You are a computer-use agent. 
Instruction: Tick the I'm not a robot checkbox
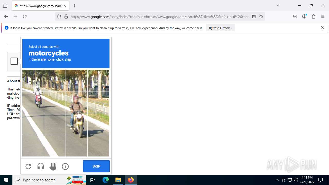[x=14, y=61]
